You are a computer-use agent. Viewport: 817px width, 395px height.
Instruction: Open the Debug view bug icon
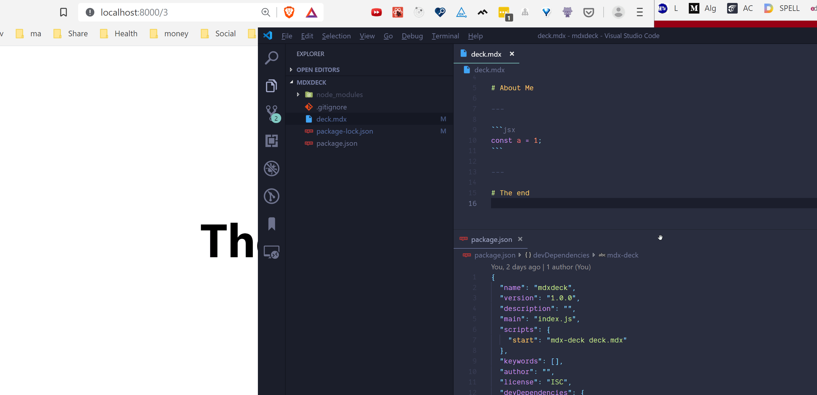click(x=271, y=168)
